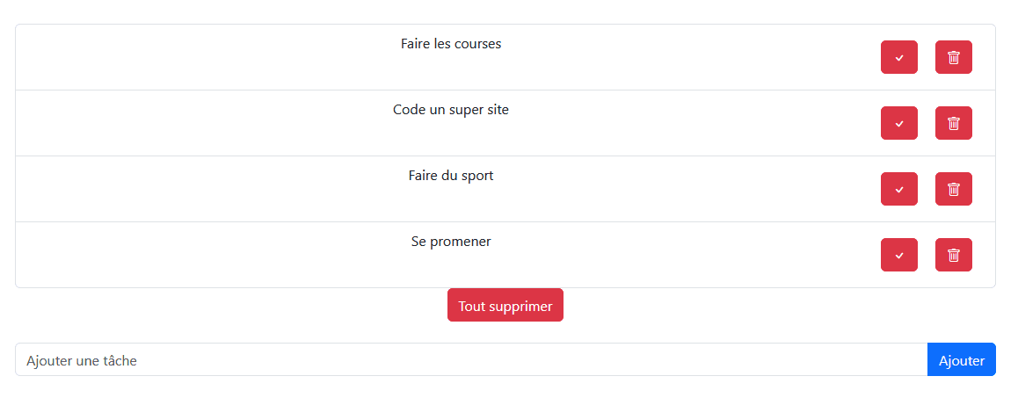This screenshot has height=398, width=1018.
Task: Validate the 'Se promener' task via checkmark
Action: point(898,255)
